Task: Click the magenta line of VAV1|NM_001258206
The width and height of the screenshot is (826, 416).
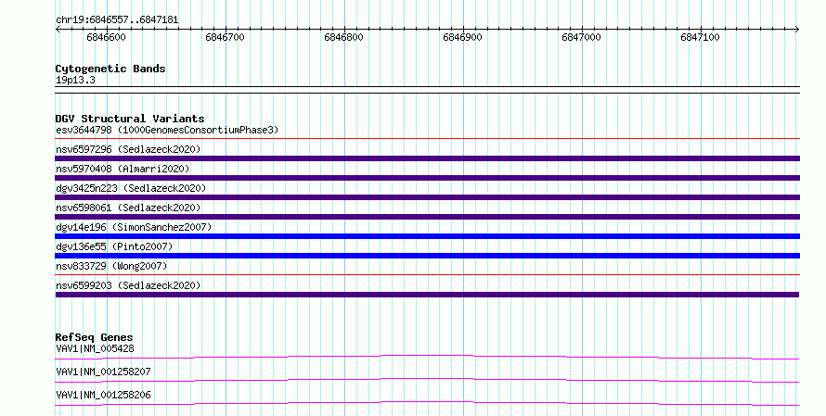Action: click(427, 403)
